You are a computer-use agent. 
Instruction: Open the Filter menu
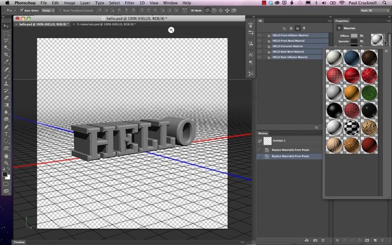[x=129, y=3]
